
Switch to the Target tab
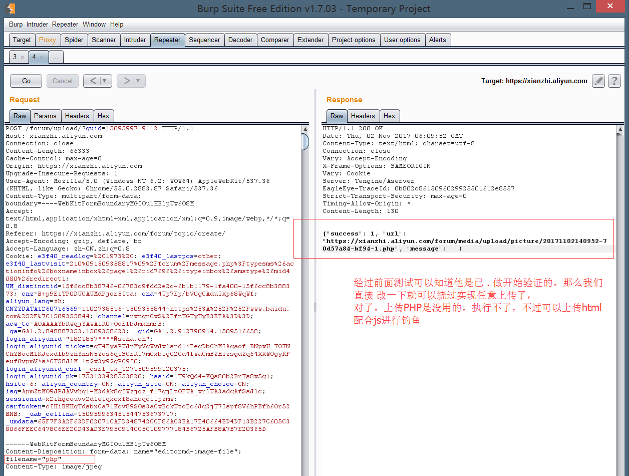(22, 40)
